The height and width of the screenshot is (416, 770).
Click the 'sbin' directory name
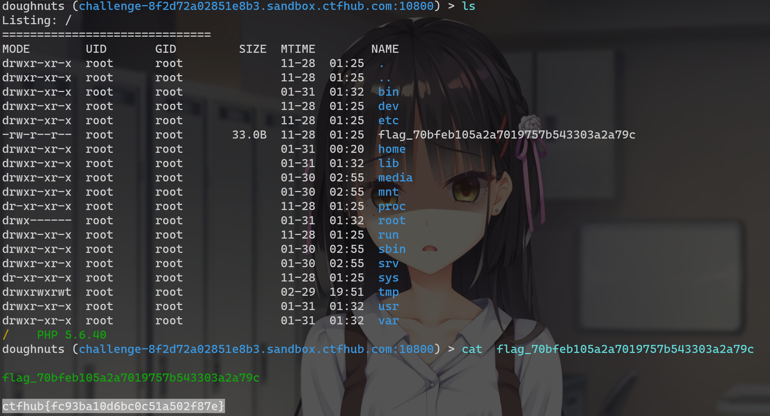[392, 249]
